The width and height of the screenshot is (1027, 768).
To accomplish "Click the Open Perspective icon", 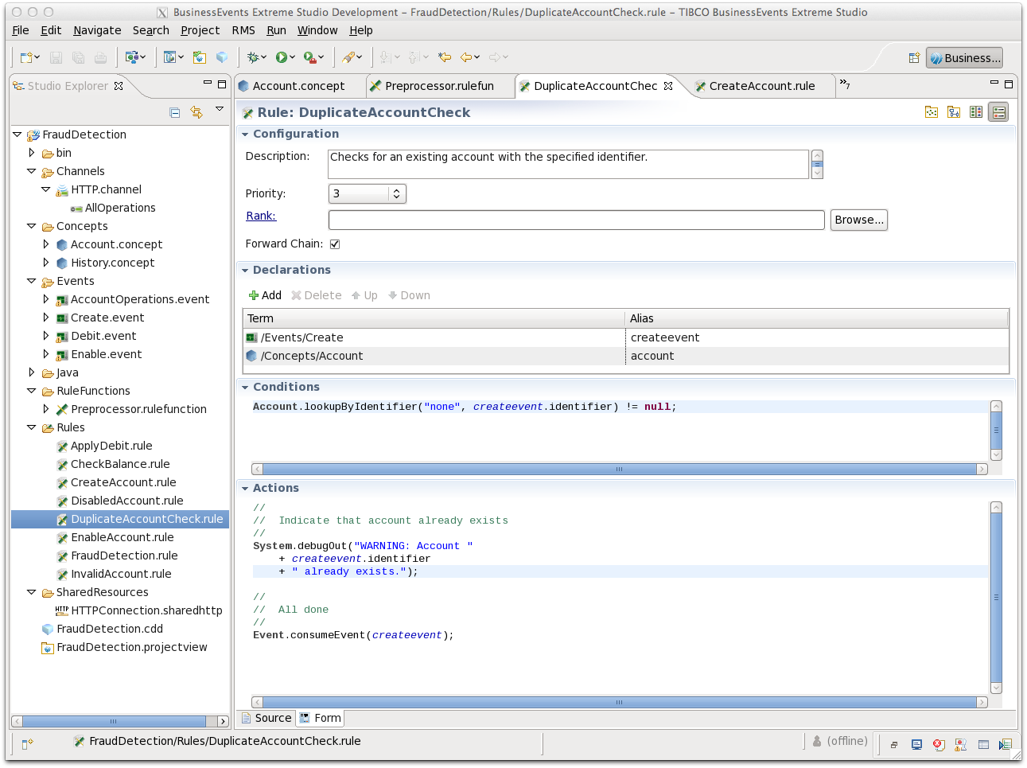I will pyautogui.click(x=914, y=58).
